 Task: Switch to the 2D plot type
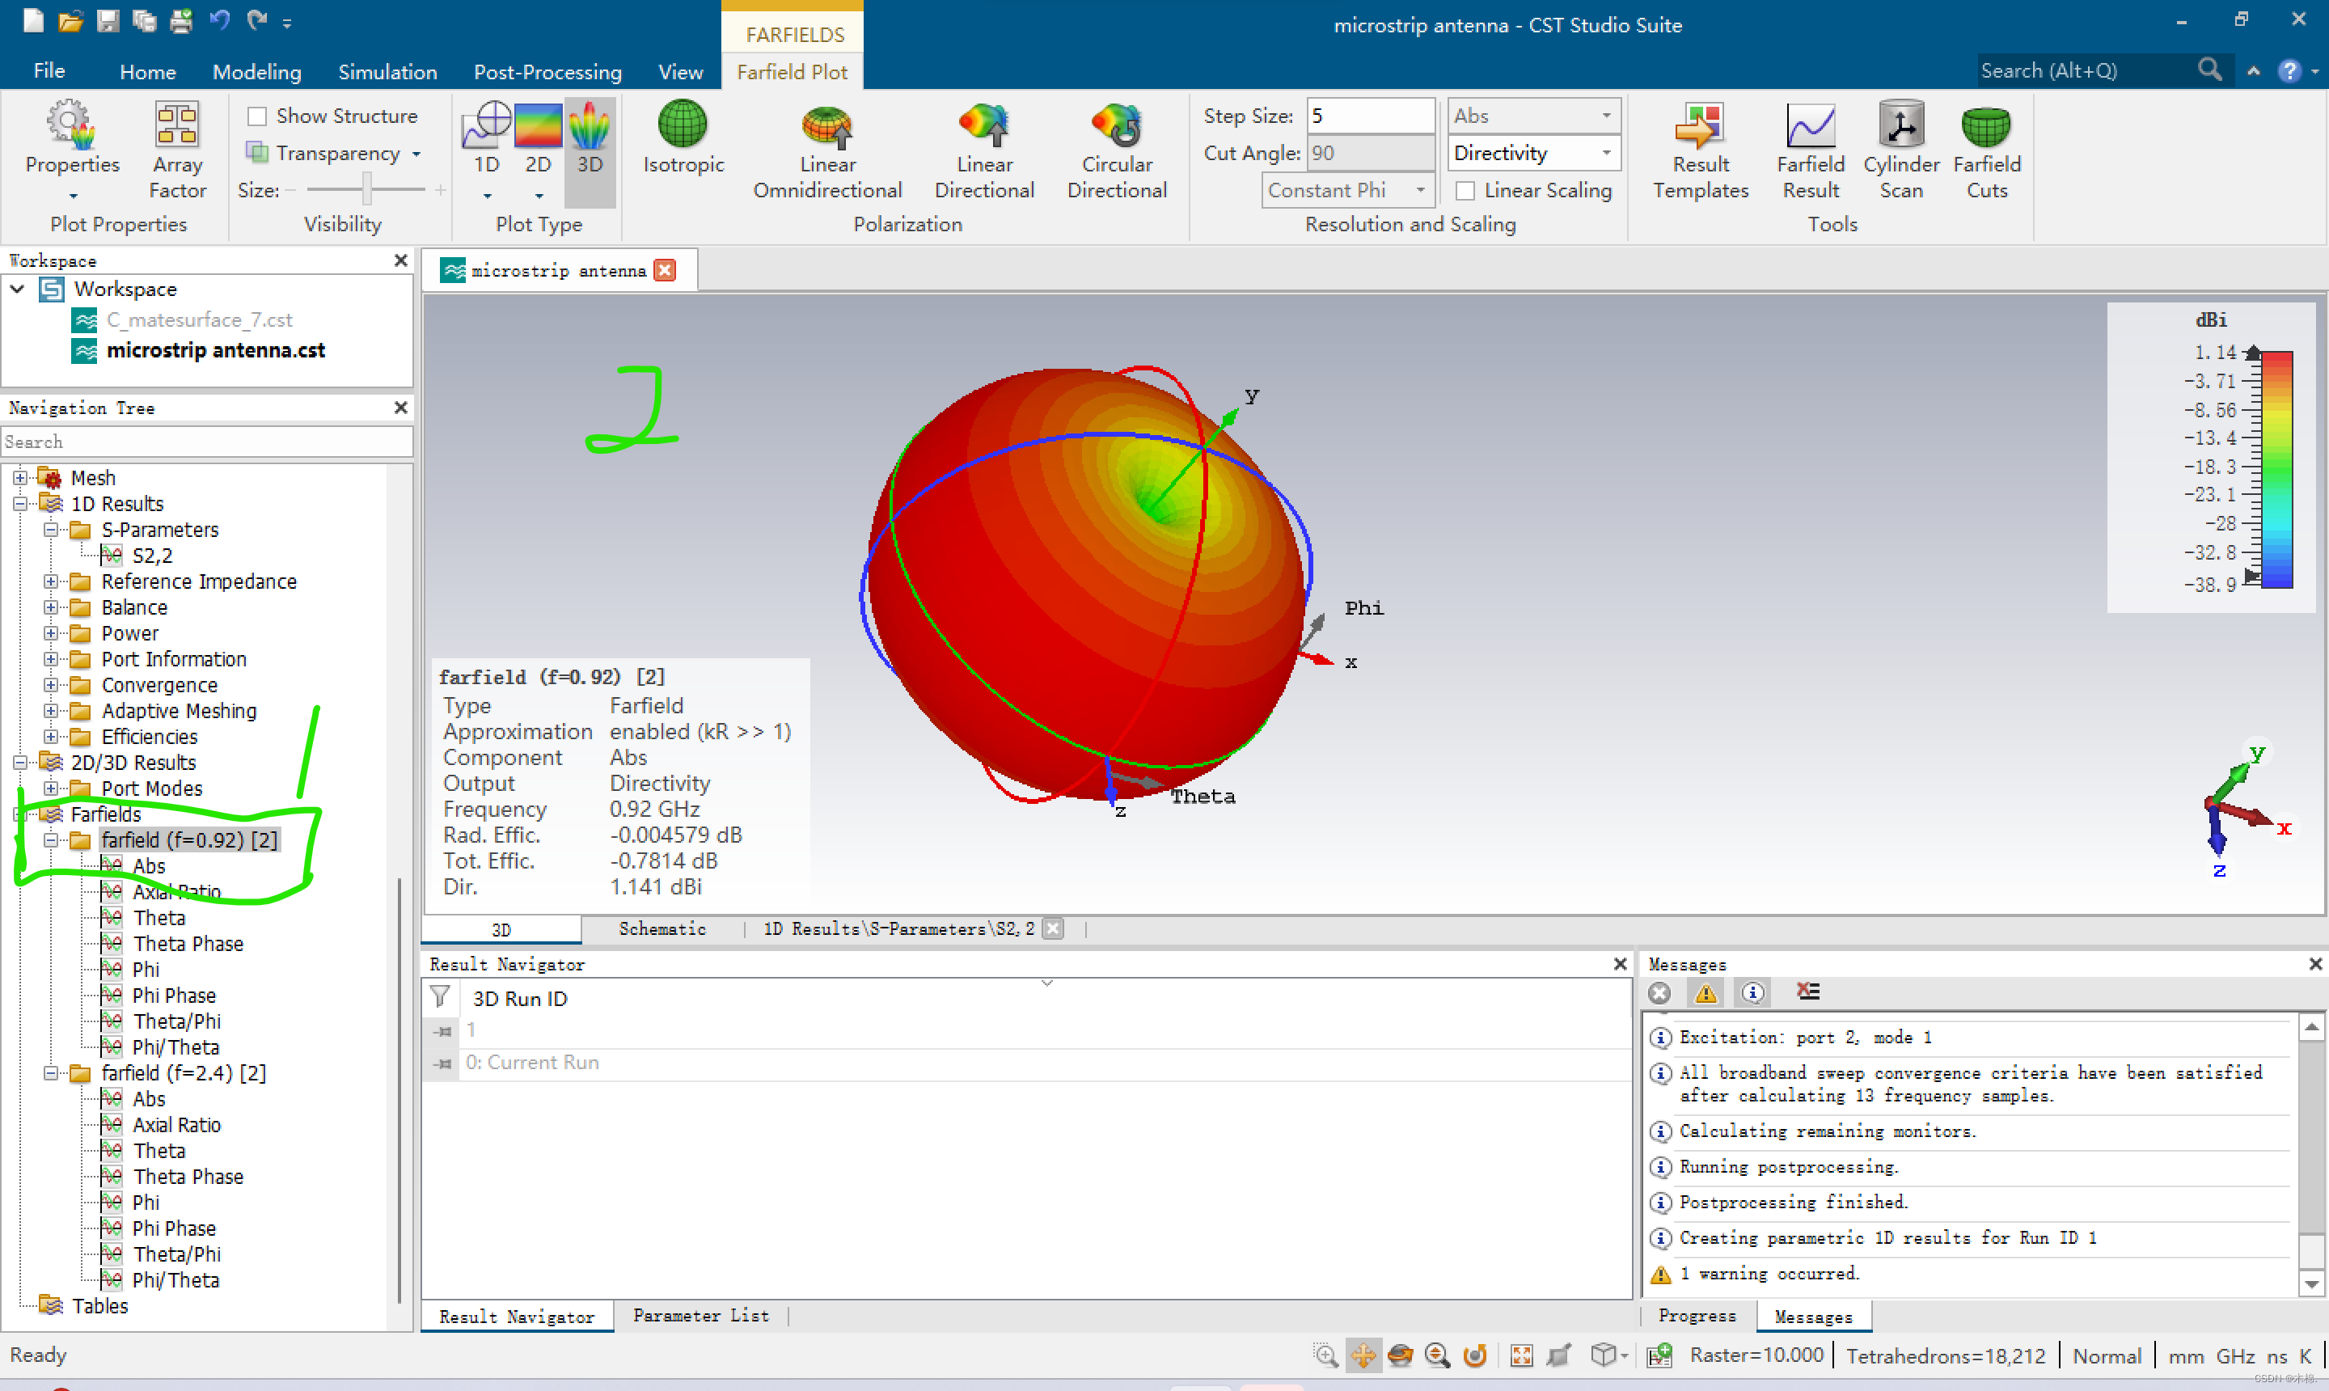tap(537, 126)
